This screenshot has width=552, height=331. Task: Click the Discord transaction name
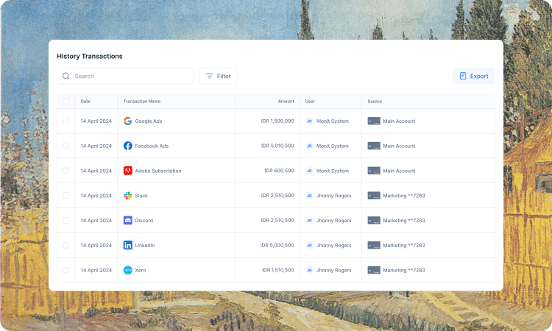(144, 220)
